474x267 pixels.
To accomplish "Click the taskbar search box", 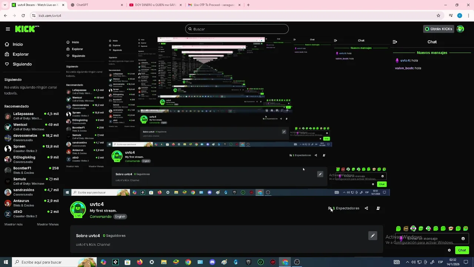I will tap(54, 262).
